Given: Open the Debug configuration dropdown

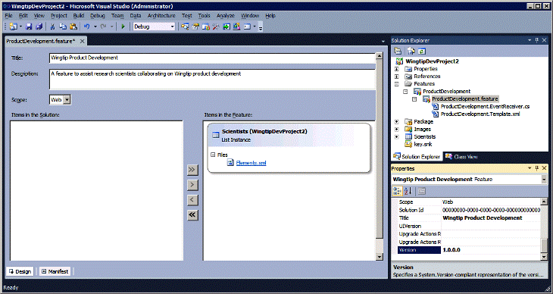Looking at the screenshot, I should click(173, 27).
